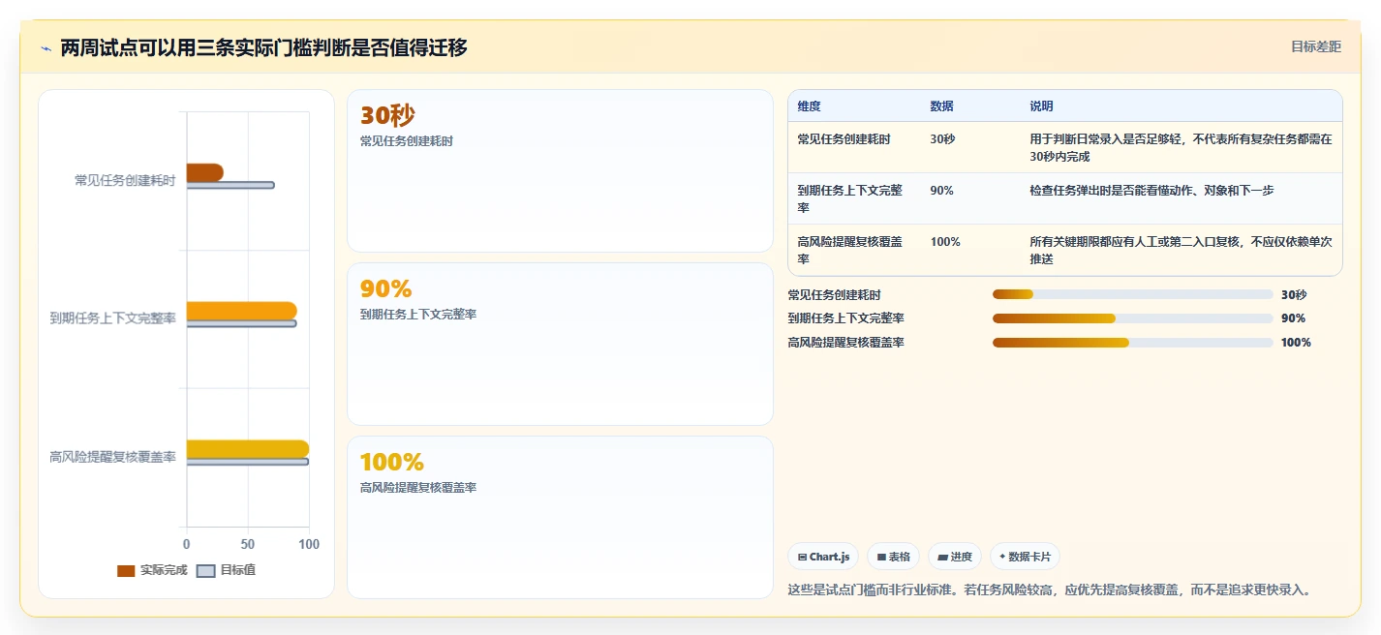Click the footnote starting 这些是试点门槛
This screenshot has width=1381, height=635.
pos(1052,590)
